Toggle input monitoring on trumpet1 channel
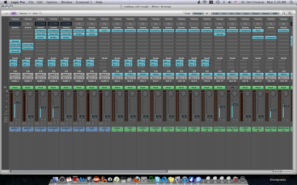Screen dimensions: 297x185 pos(42,124)
